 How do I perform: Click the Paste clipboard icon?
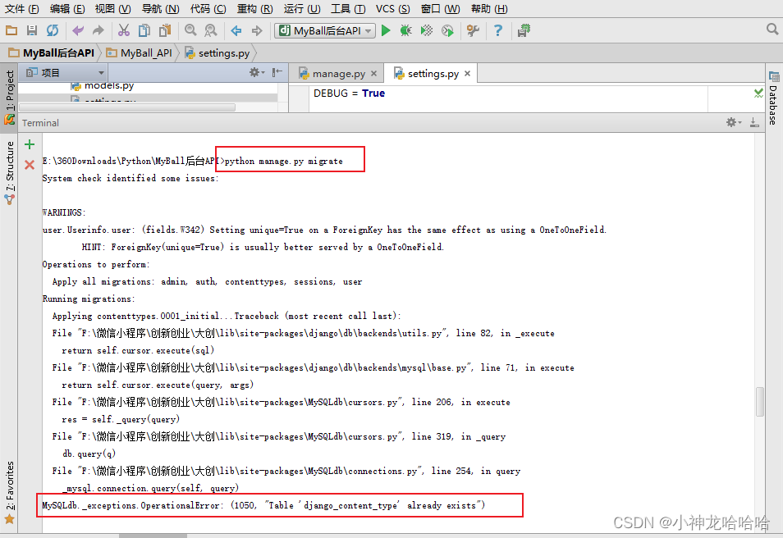165,30
